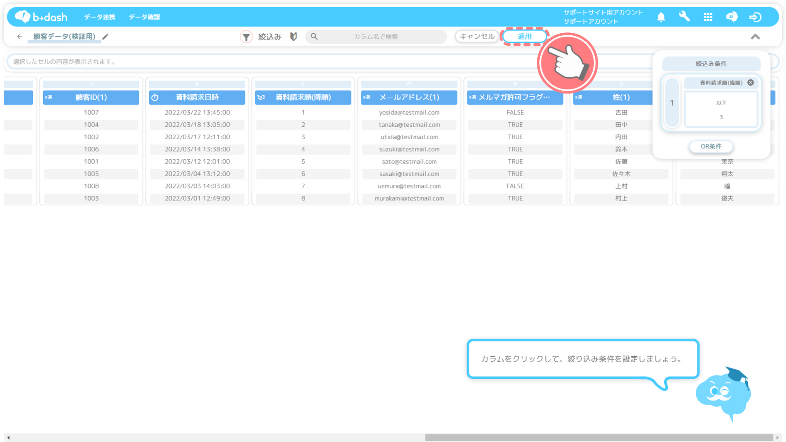Viewport: 786px width, 442px height.
Task: Select cell utida@testmail.com
Action: (409, 137)
